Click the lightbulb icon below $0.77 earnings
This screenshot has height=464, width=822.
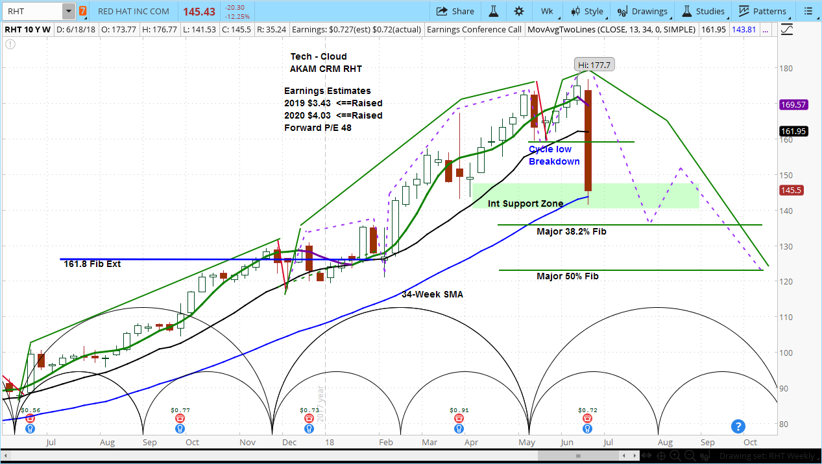coord(180,428)
